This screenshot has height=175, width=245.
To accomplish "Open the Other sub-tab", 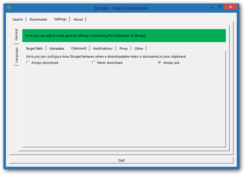I will (139, 49).
